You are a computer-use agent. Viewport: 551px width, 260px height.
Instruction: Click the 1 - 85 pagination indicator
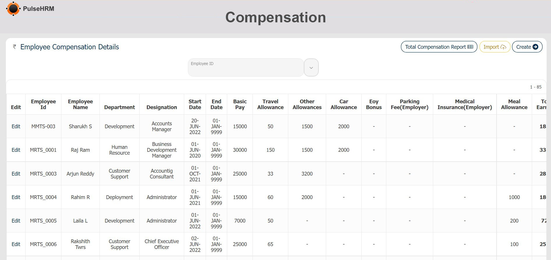[x=536, y=87]
